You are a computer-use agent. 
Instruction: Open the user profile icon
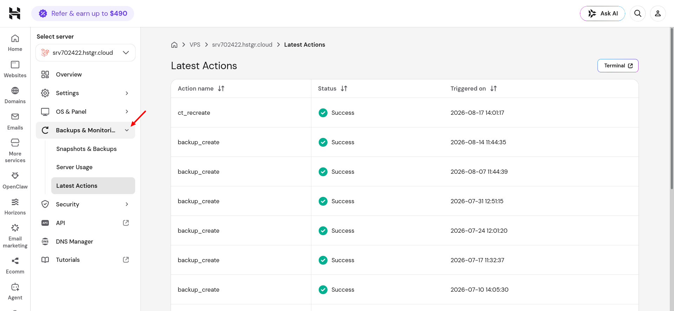658,13
